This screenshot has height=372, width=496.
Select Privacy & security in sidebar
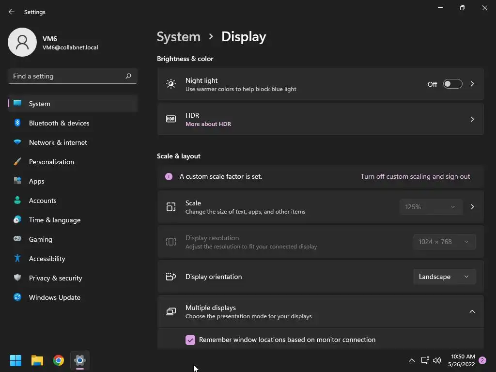coord(73,278)
